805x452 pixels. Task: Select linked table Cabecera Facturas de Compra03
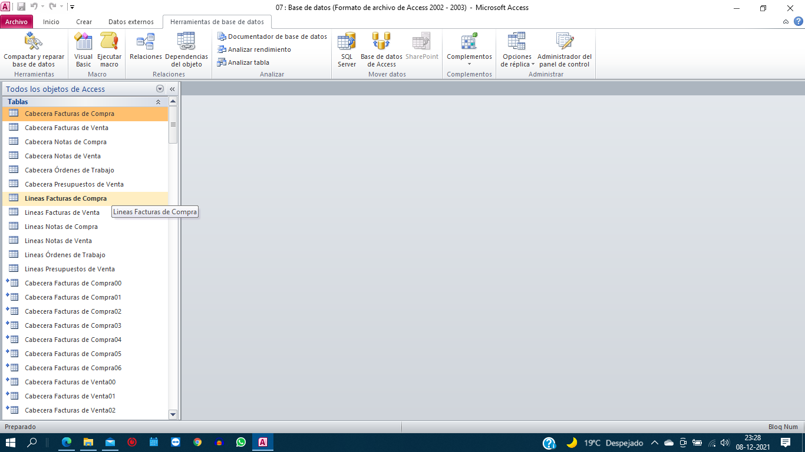85,325
